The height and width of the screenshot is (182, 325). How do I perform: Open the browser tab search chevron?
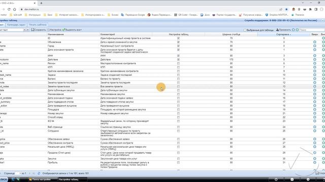[x=303, y=3]
